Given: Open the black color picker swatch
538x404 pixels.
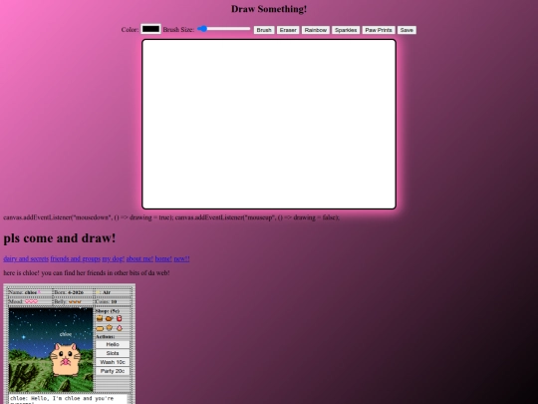Looking at the screenshot, I should pyautogui.click(x=150, y=29).
